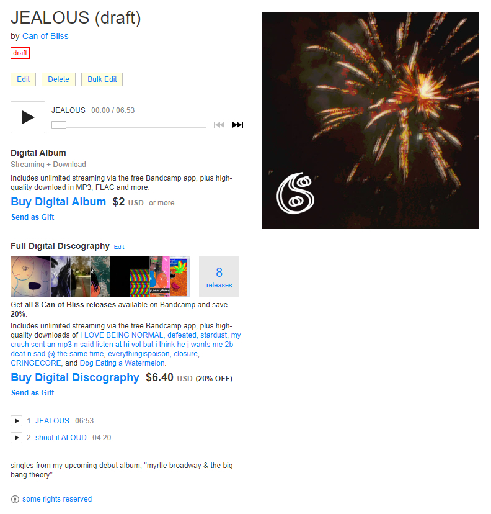
Task: Send the digital album as a gift
Action: coord(32,217)
